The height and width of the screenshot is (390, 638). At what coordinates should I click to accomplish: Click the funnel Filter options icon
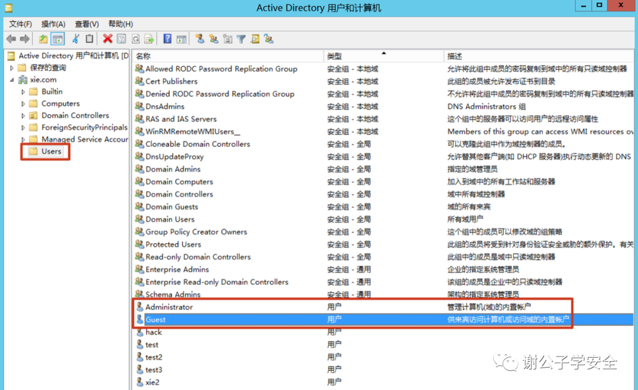click(x=241, y=39)
